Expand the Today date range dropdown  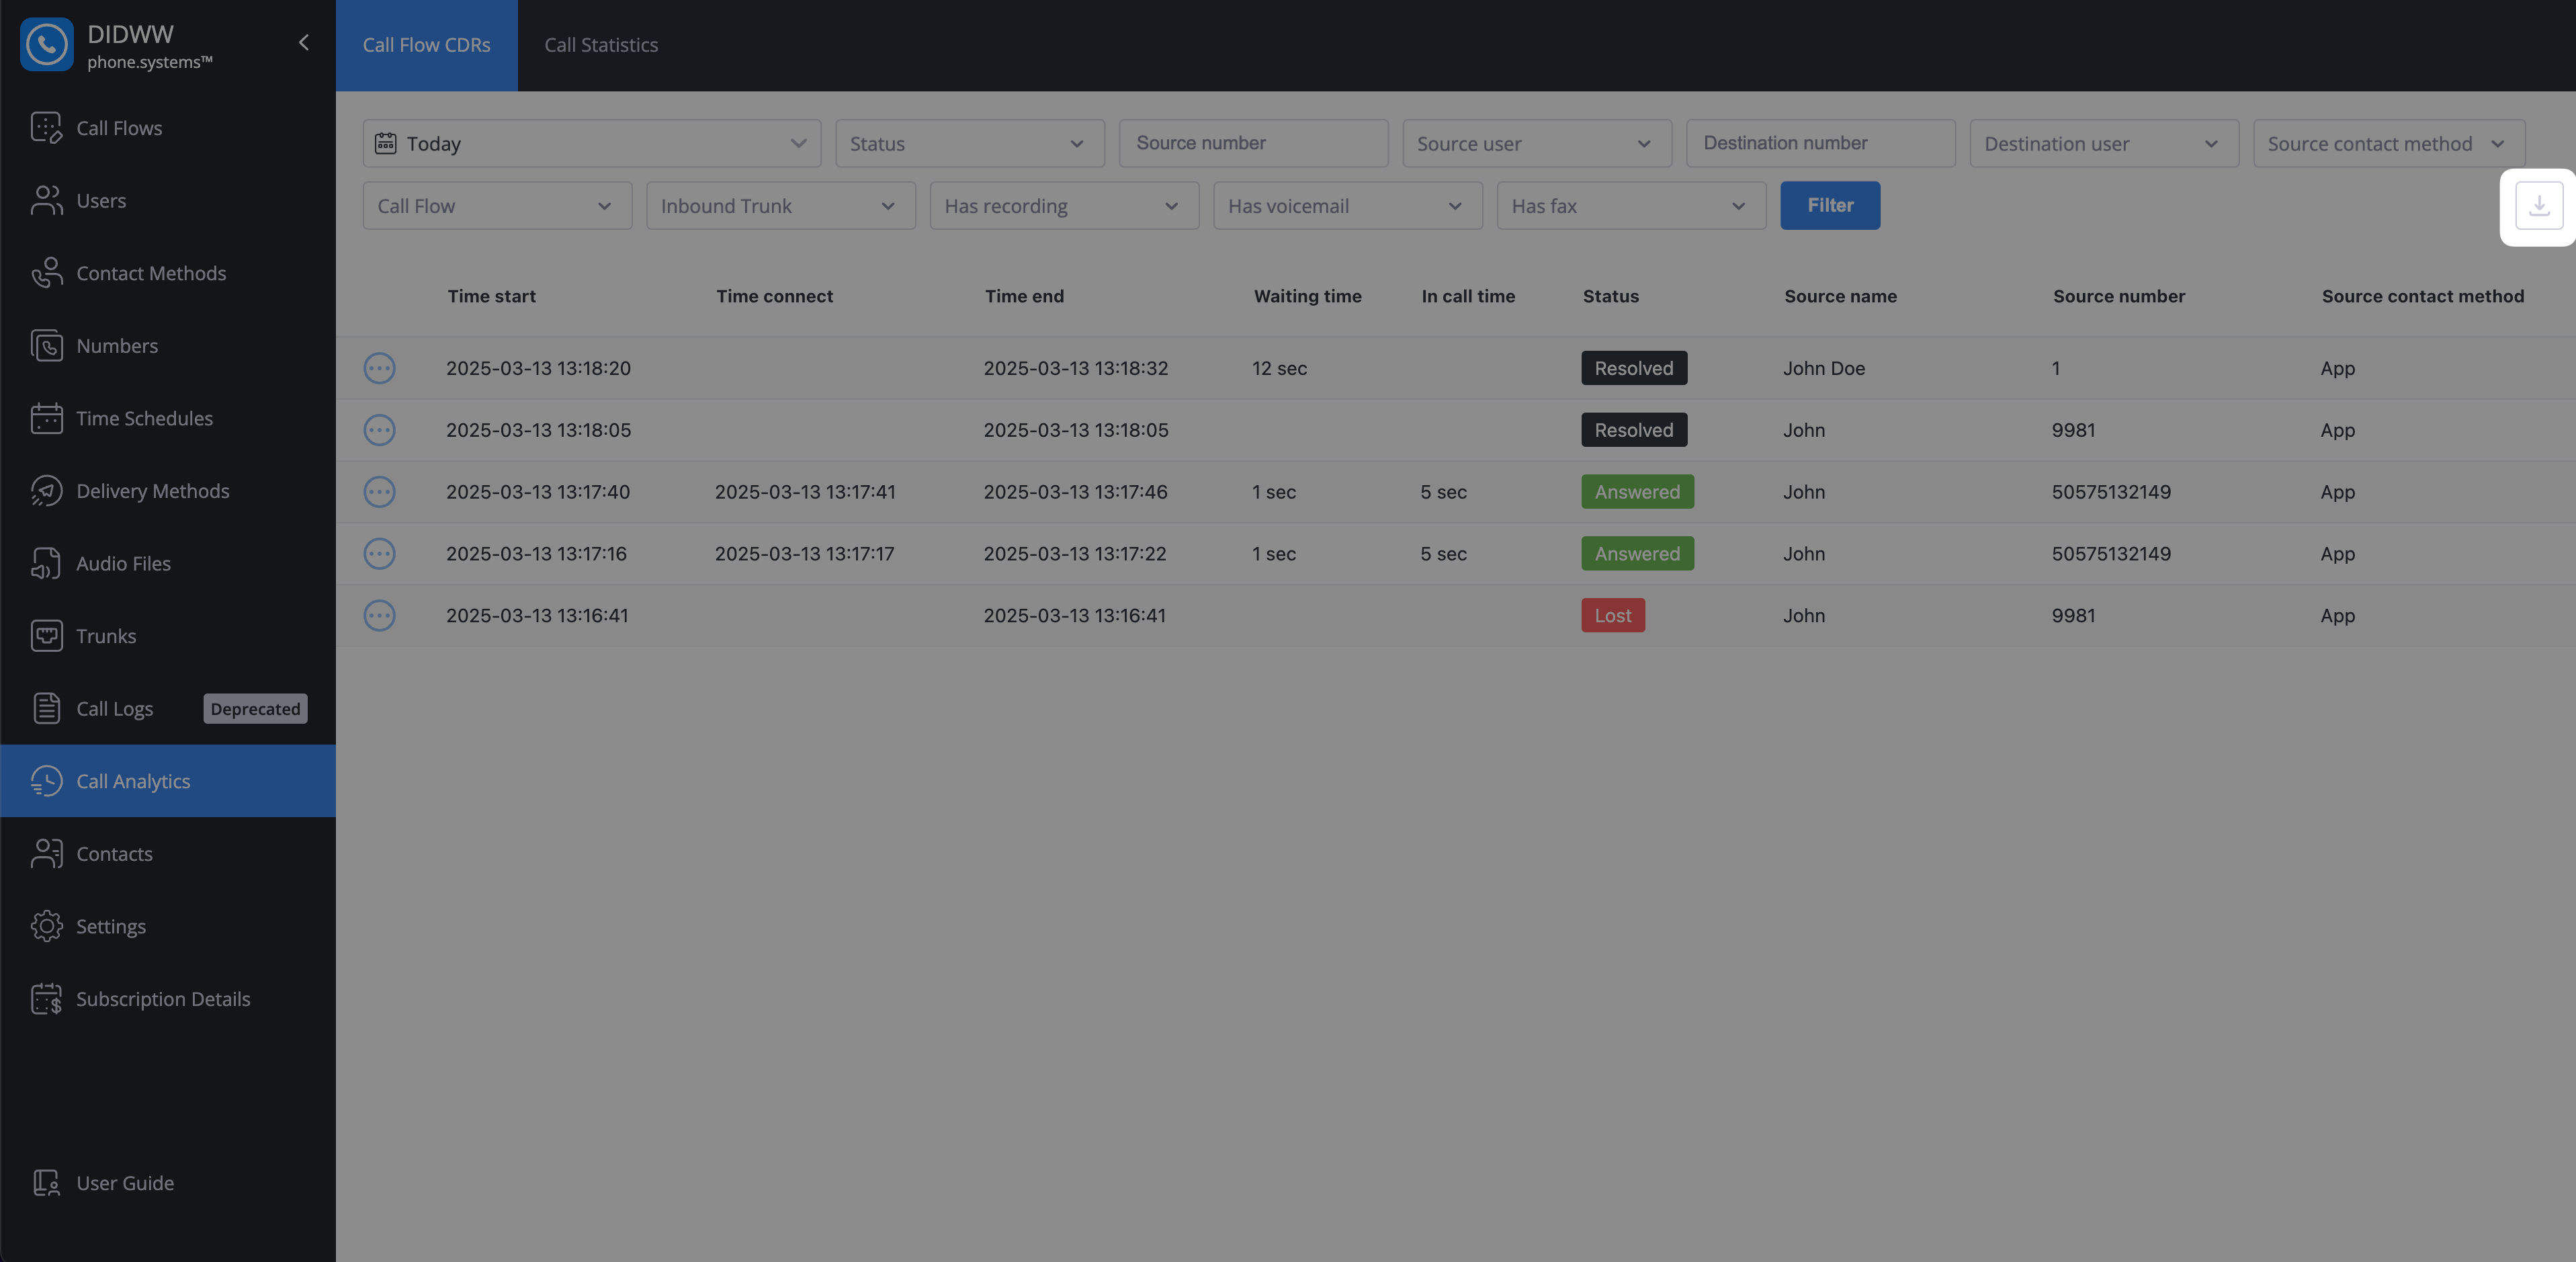click(x=591, y=144)
